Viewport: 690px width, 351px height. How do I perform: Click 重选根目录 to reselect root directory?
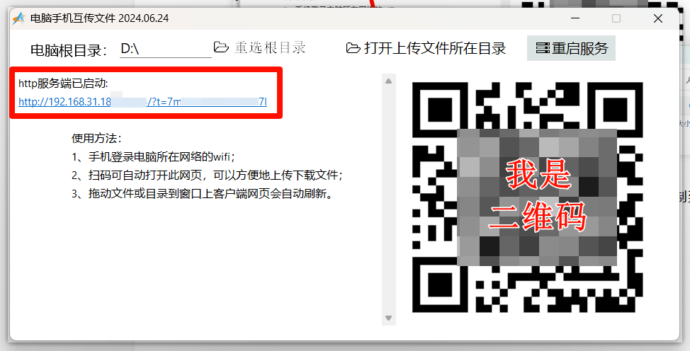(x=259, y=47)
